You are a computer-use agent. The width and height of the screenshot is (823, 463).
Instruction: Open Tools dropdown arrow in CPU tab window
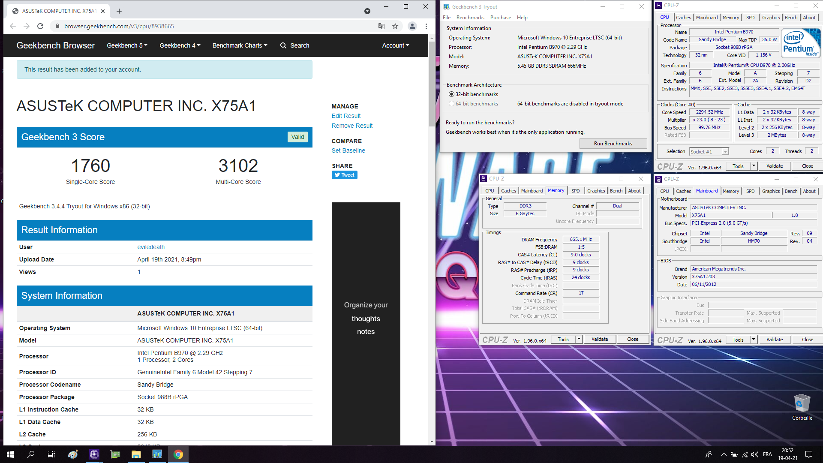coord(754,166)
